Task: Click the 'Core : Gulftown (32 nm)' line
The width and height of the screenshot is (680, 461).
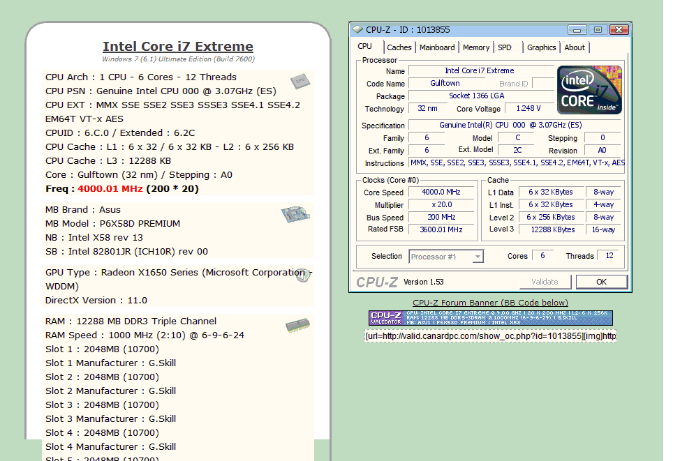Action: click(139, 174)
